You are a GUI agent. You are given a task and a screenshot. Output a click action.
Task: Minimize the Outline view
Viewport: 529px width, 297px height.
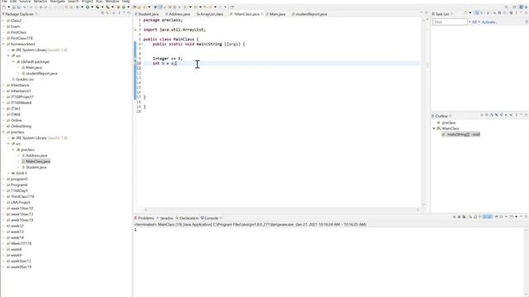(x=522, y=115)
